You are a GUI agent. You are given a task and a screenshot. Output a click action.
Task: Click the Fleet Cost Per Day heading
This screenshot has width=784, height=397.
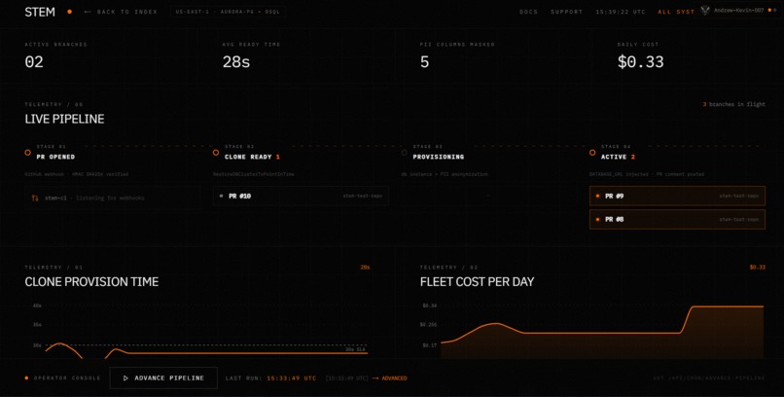click(x=477, y=282)
